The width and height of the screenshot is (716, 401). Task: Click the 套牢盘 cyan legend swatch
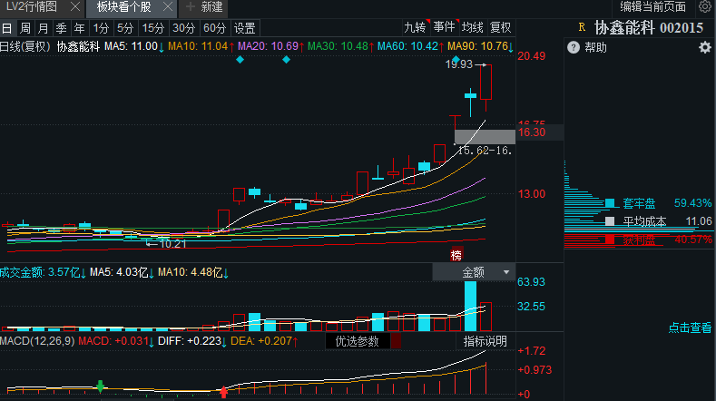pyautogui.click(x=610, y=203)
